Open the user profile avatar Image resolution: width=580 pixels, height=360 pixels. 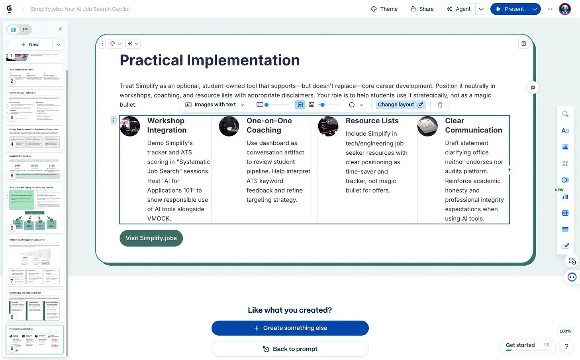click(x=565, y=9)
